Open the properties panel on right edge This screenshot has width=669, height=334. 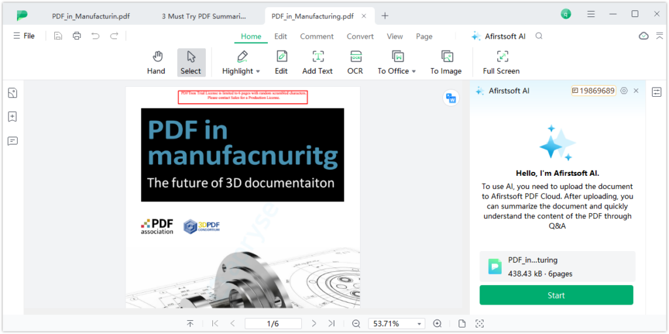(x=657, y=92)
